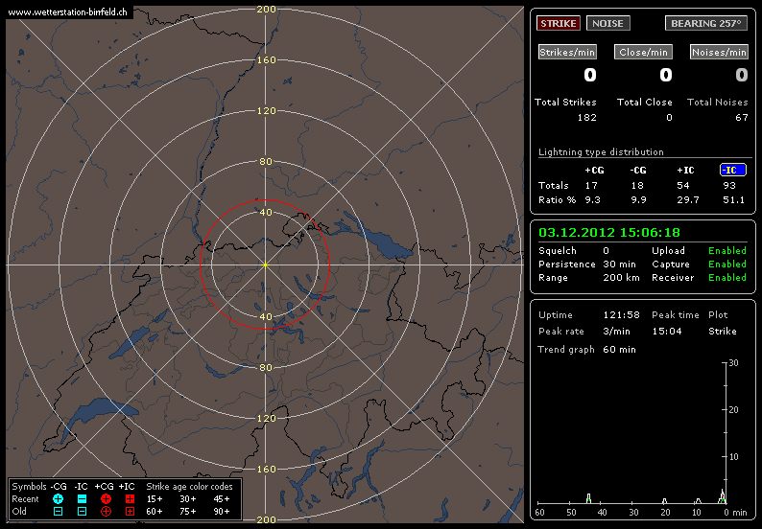Click the old +CG outlined red circle
Viewport: 762px width, 529px height.
click(x=106, y=512)
